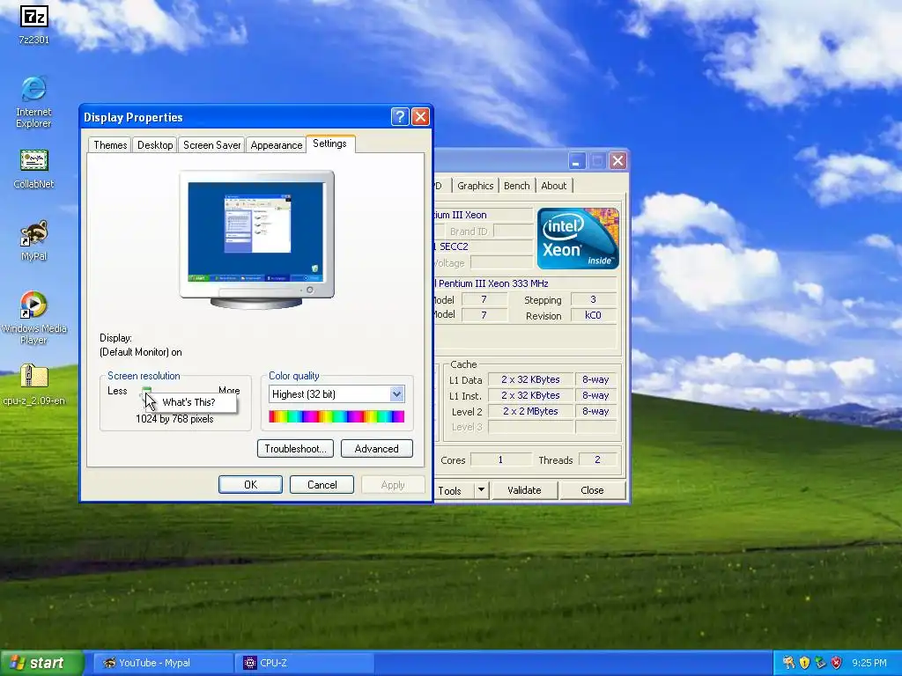Screen dimensions: 902x676
Task: Minimize the CPU-Z window
Action: point(576,161)
